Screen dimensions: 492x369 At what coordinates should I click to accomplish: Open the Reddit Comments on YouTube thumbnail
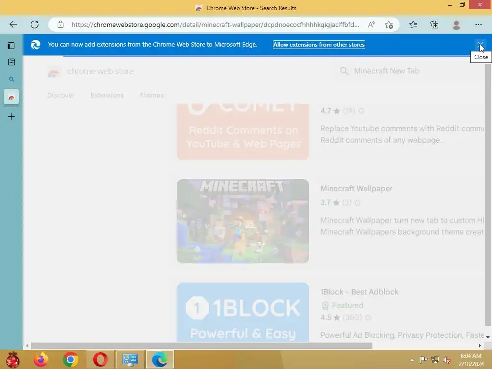pyautogui.click(x=243, y=132)
